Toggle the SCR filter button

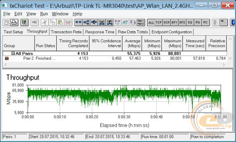[x=167, y=22]
